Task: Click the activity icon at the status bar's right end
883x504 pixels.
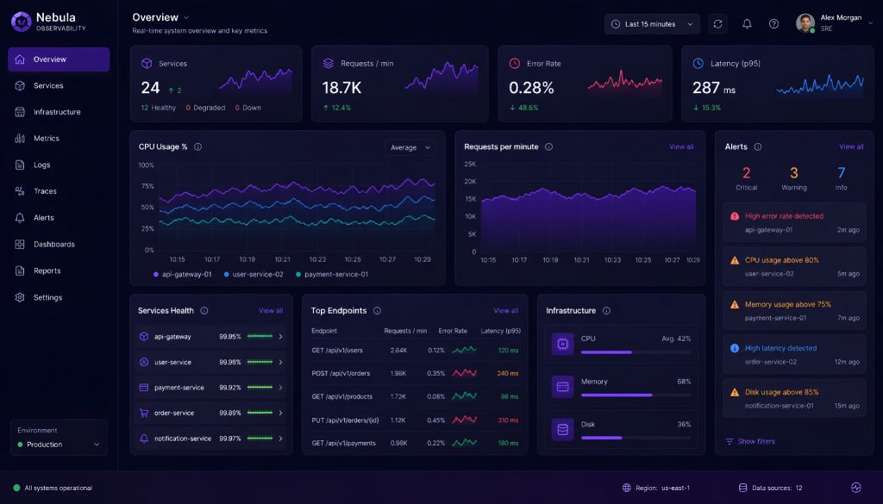Action: pyautogui.click(x=856, y=488)
